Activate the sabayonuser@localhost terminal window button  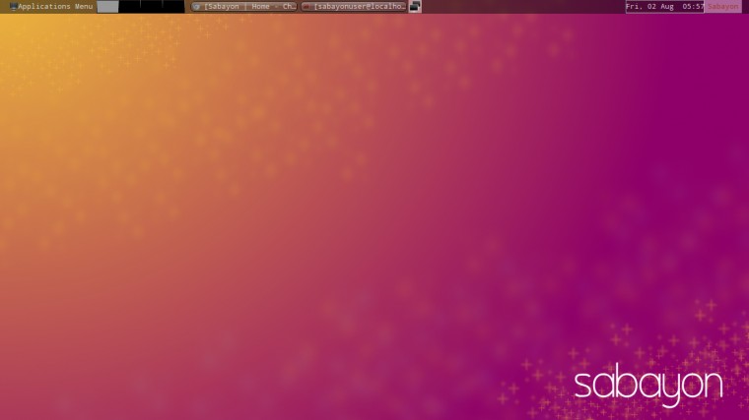point(354,6)
